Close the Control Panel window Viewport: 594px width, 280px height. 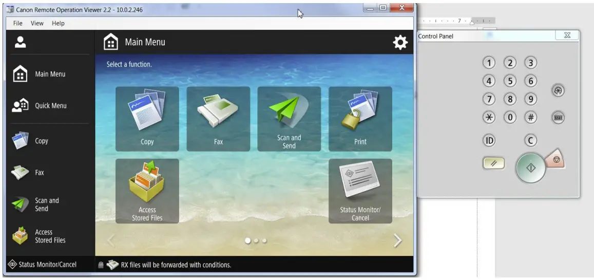(x=567, y=35)
